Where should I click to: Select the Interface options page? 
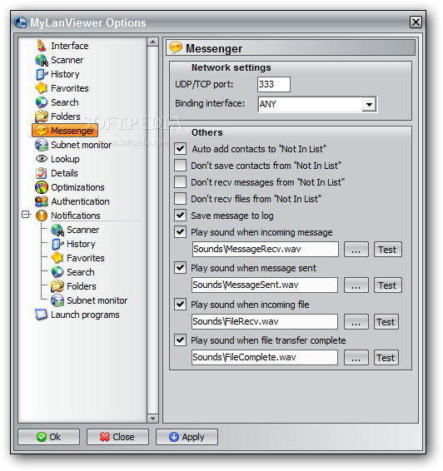coord(70,46)
